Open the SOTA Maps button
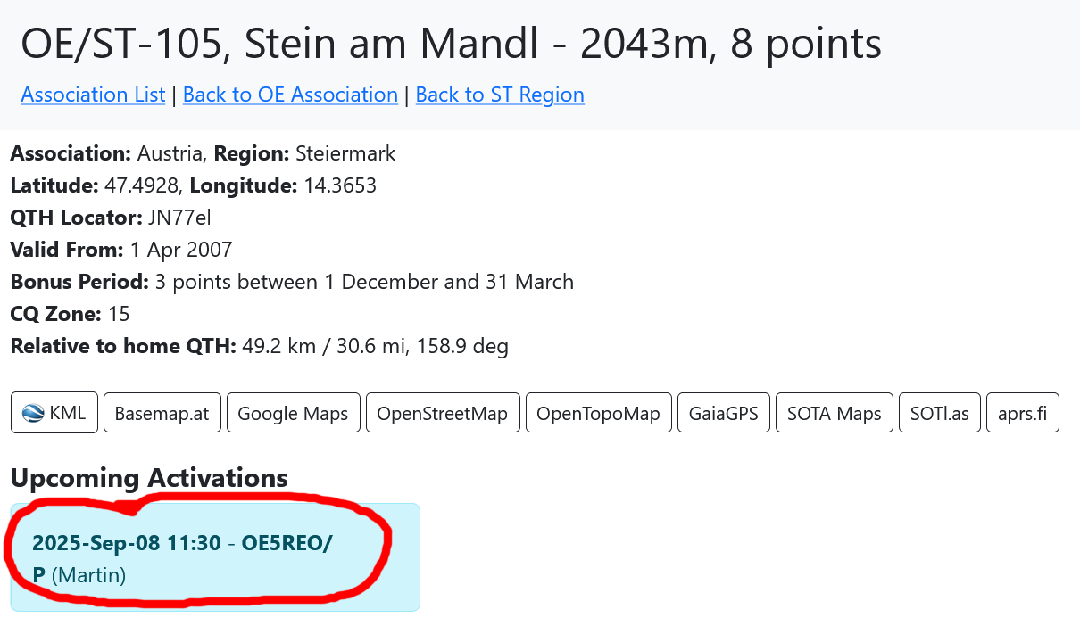The width and height of the screenshot is (1080, 626). pos(834,413)
